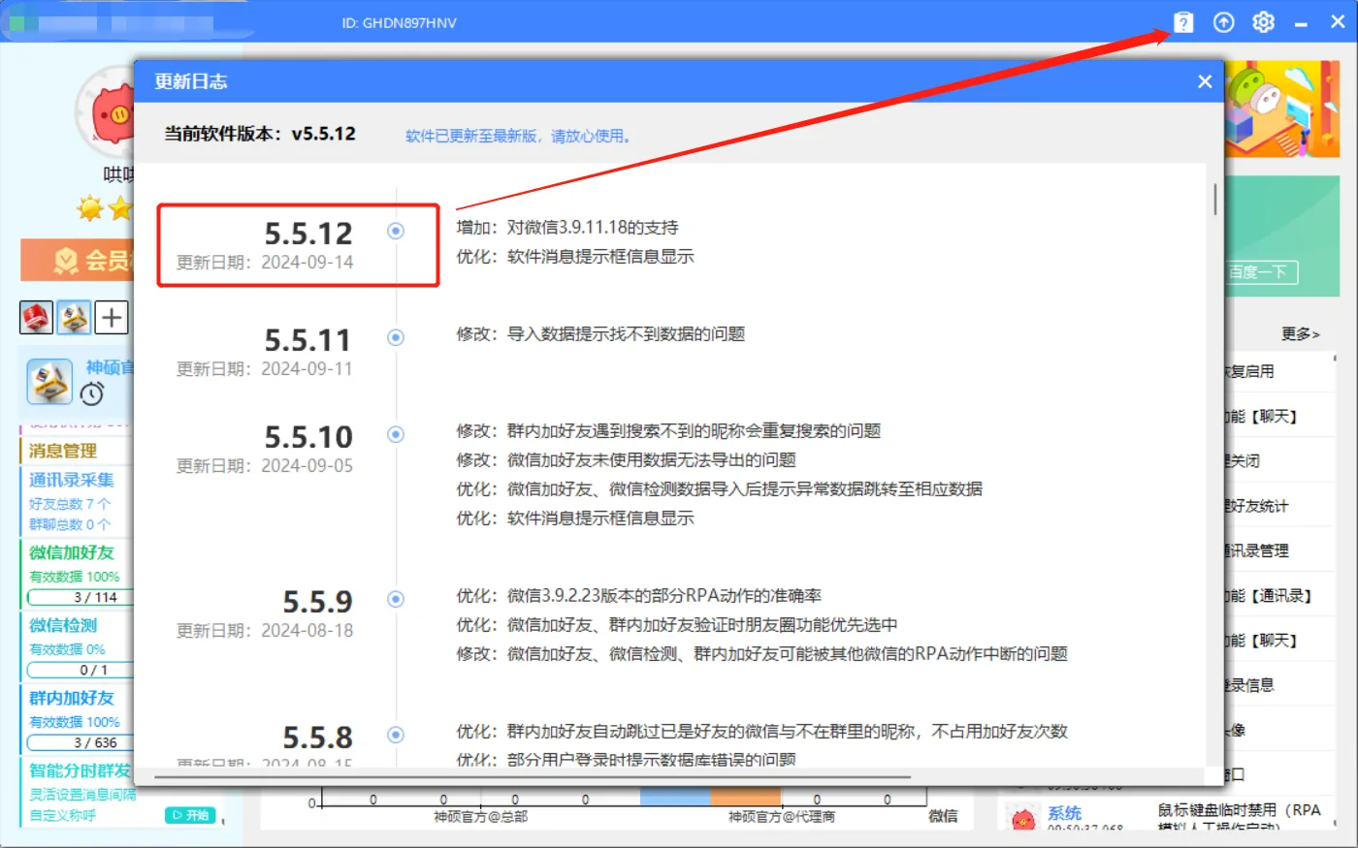The height and width of the screenshot is (848, 1358).
Task: Click version number 5.5.12 heading
Action: pos(309,234)
